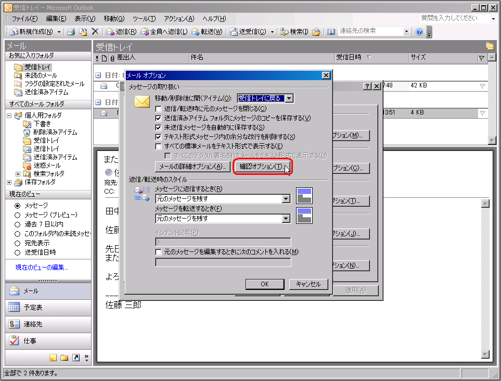Click the move to folder toolbar icon
Viewport: 501px width, 381px height.
pyautogui.click(x=83, y=32)
